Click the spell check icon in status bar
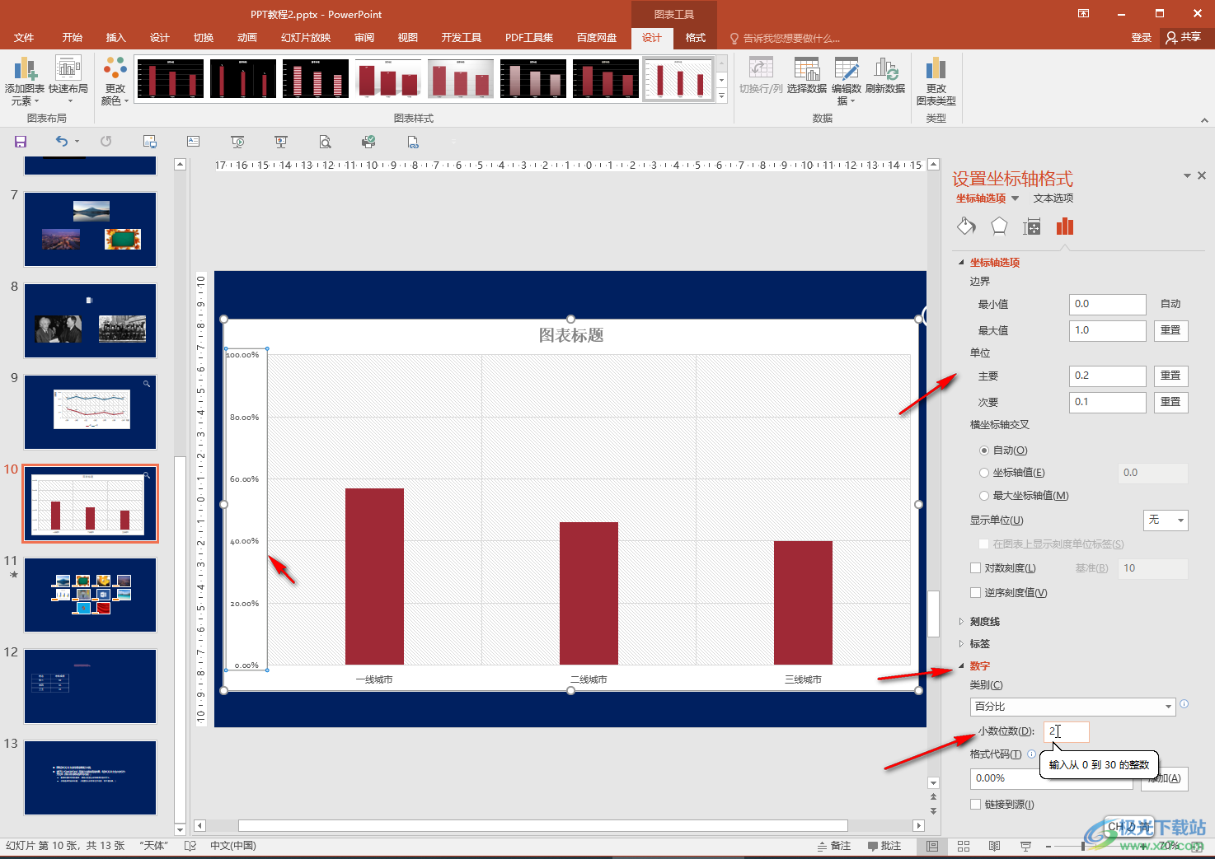Viewport: 1215px width, 859px height. click(x=190, y=846)
